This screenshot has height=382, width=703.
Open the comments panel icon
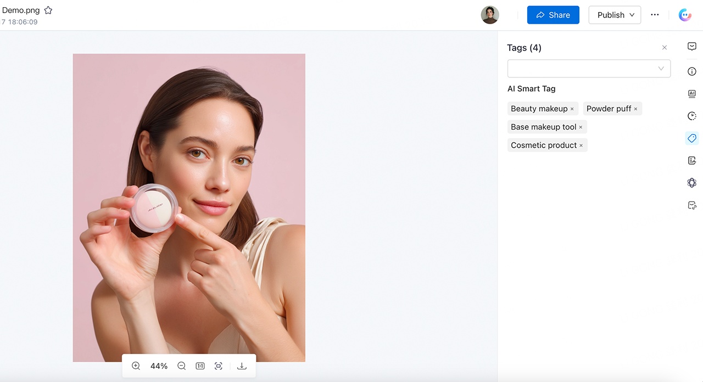[692, 47]
